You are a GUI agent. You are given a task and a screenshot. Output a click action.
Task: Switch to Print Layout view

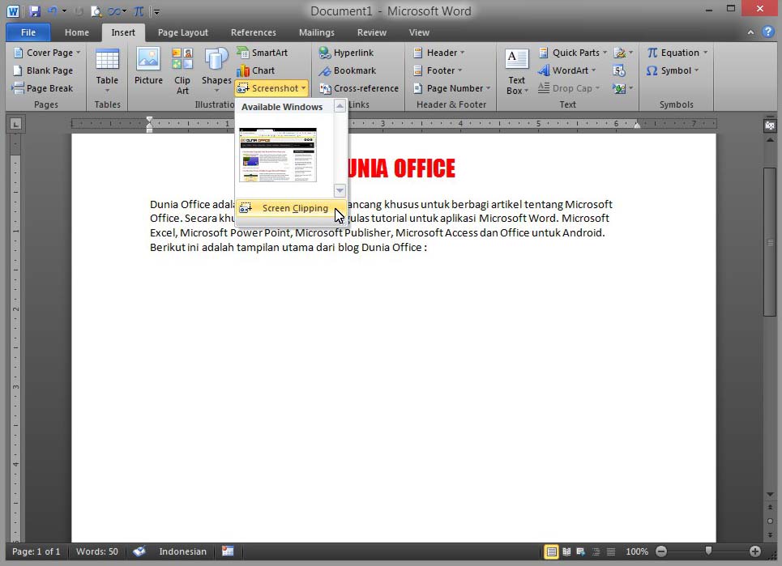pos(551,551)
